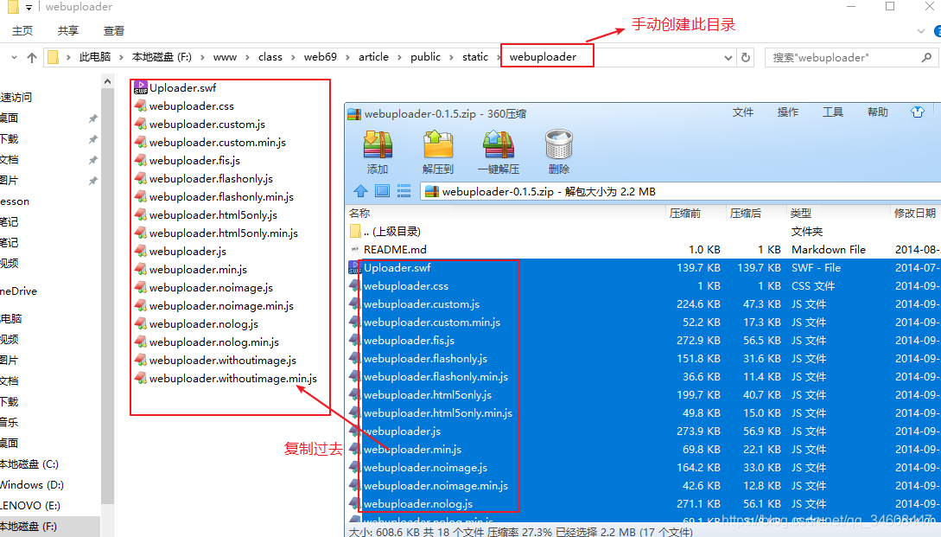The height and width of the screenshot is (537, 941).
Task: Open recent locations dropdown arrow in Explorer
Action: [14, 58]
